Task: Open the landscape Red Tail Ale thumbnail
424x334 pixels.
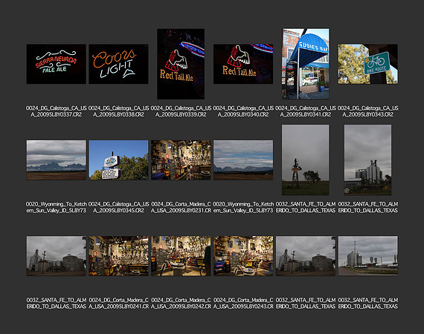Action: click(x=243, y=64)
